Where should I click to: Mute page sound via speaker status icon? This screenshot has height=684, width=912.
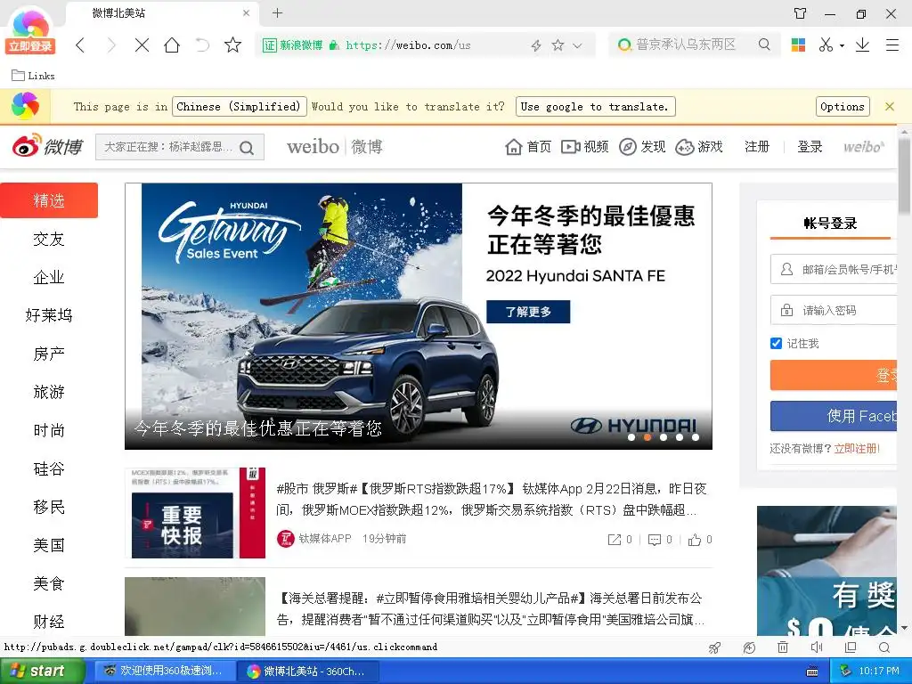[x=817, y=647]
